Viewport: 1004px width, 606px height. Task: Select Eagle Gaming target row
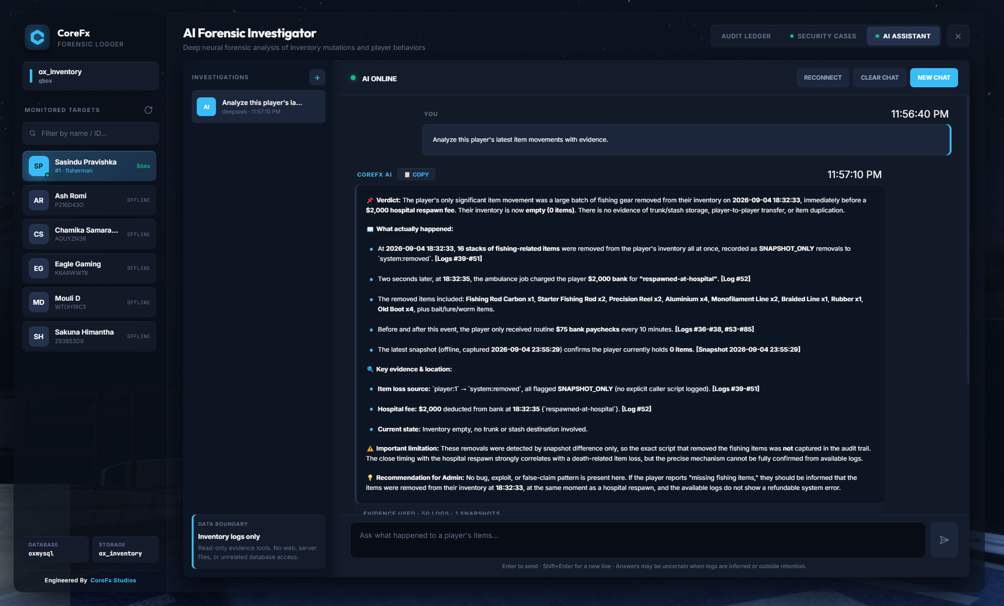[89, 268]
